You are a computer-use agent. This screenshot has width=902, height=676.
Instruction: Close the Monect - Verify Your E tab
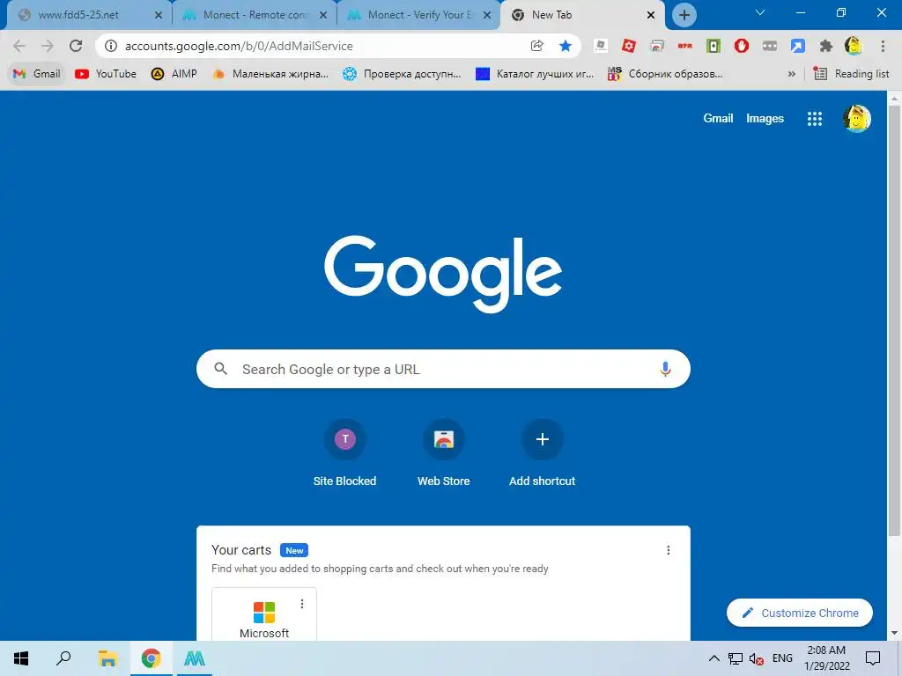click(487, 16)
